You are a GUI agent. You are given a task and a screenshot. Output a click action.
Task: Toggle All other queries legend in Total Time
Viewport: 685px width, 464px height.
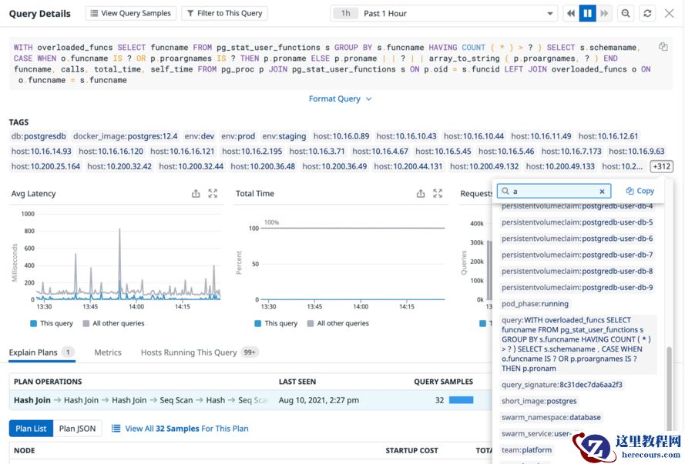coord(338,324)
